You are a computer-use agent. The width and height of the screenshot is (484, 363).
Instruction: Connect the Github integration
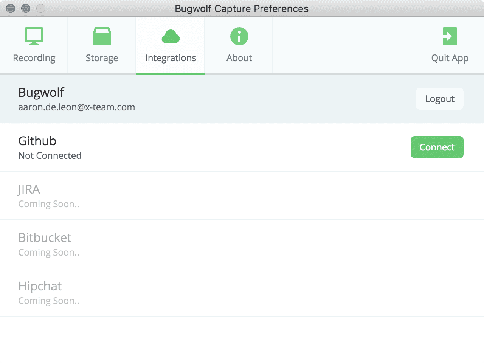tap(437, 147)
